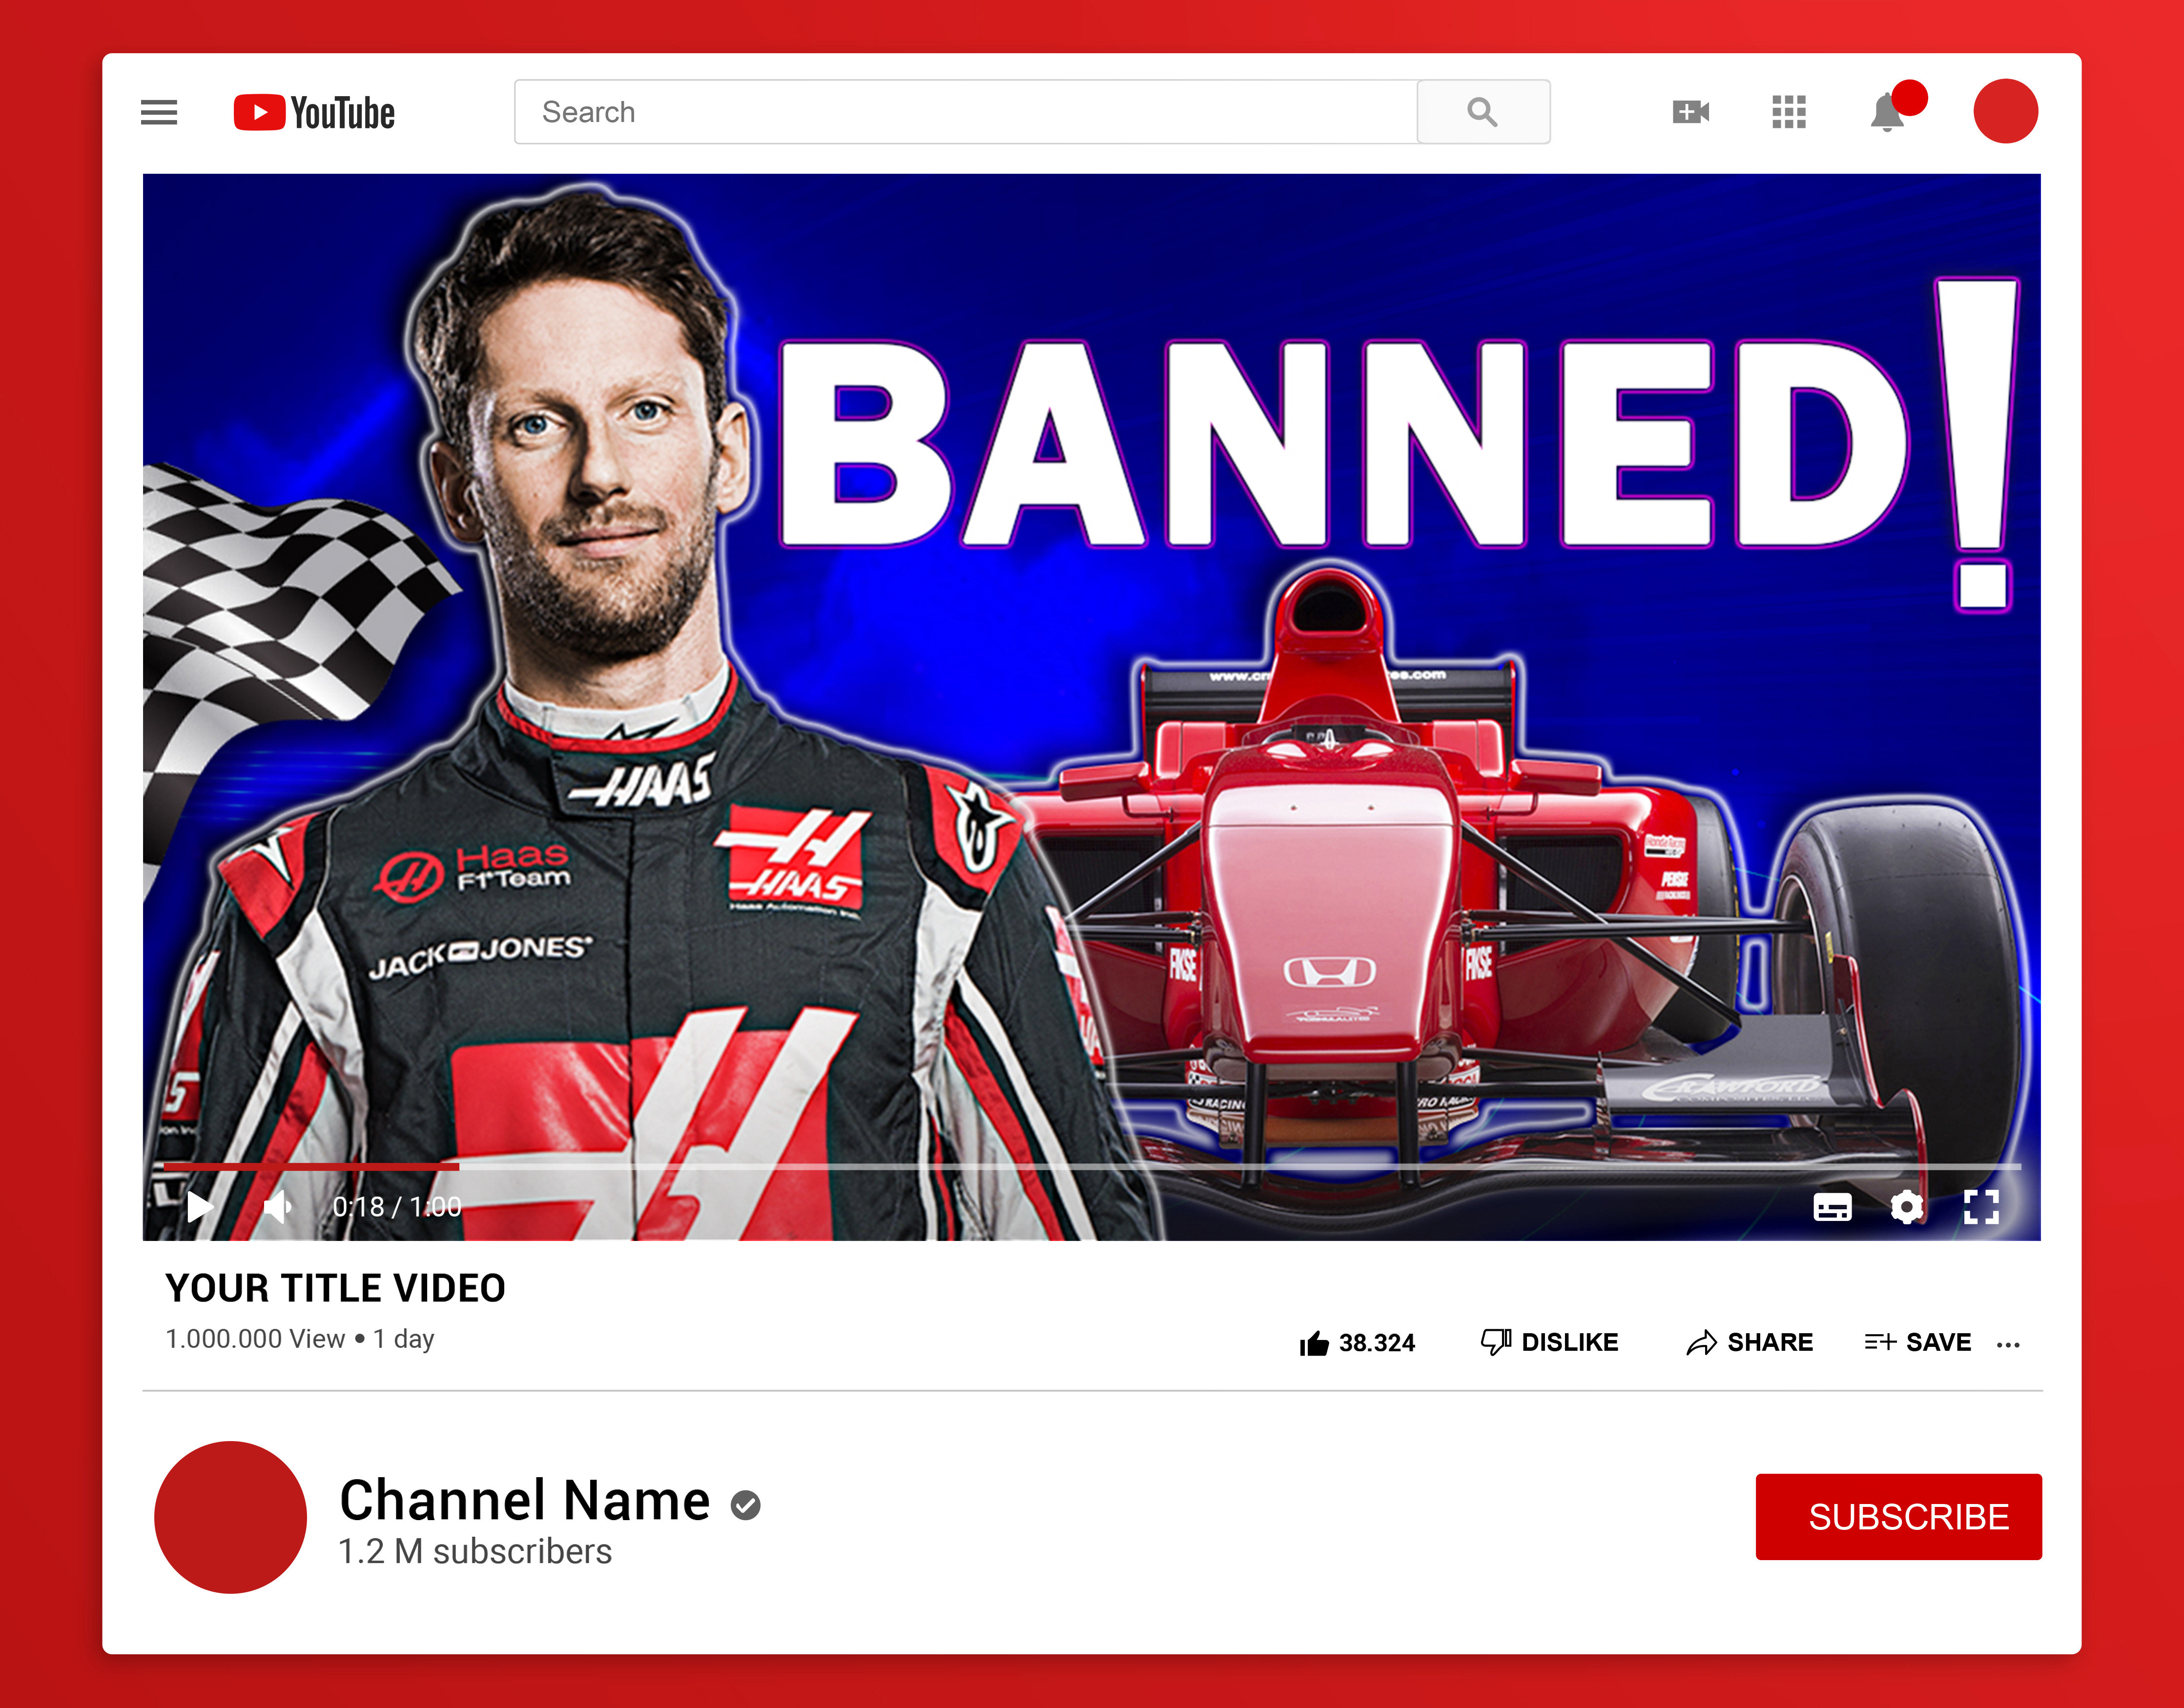Enter fullscreen mode

click(x=1981, y=1207)
